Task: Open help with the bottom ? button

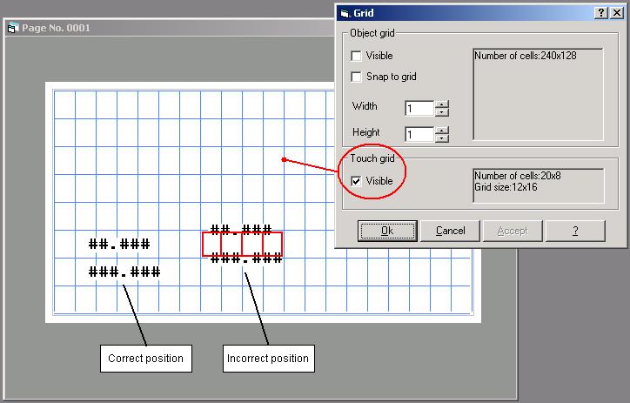Action: pos(575,231)
